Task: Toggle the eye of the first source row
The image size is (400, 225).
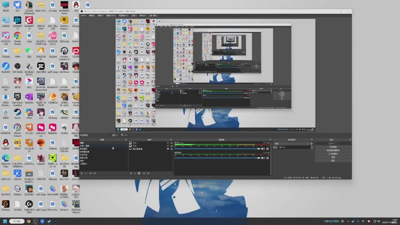Action: pos(168,143)
